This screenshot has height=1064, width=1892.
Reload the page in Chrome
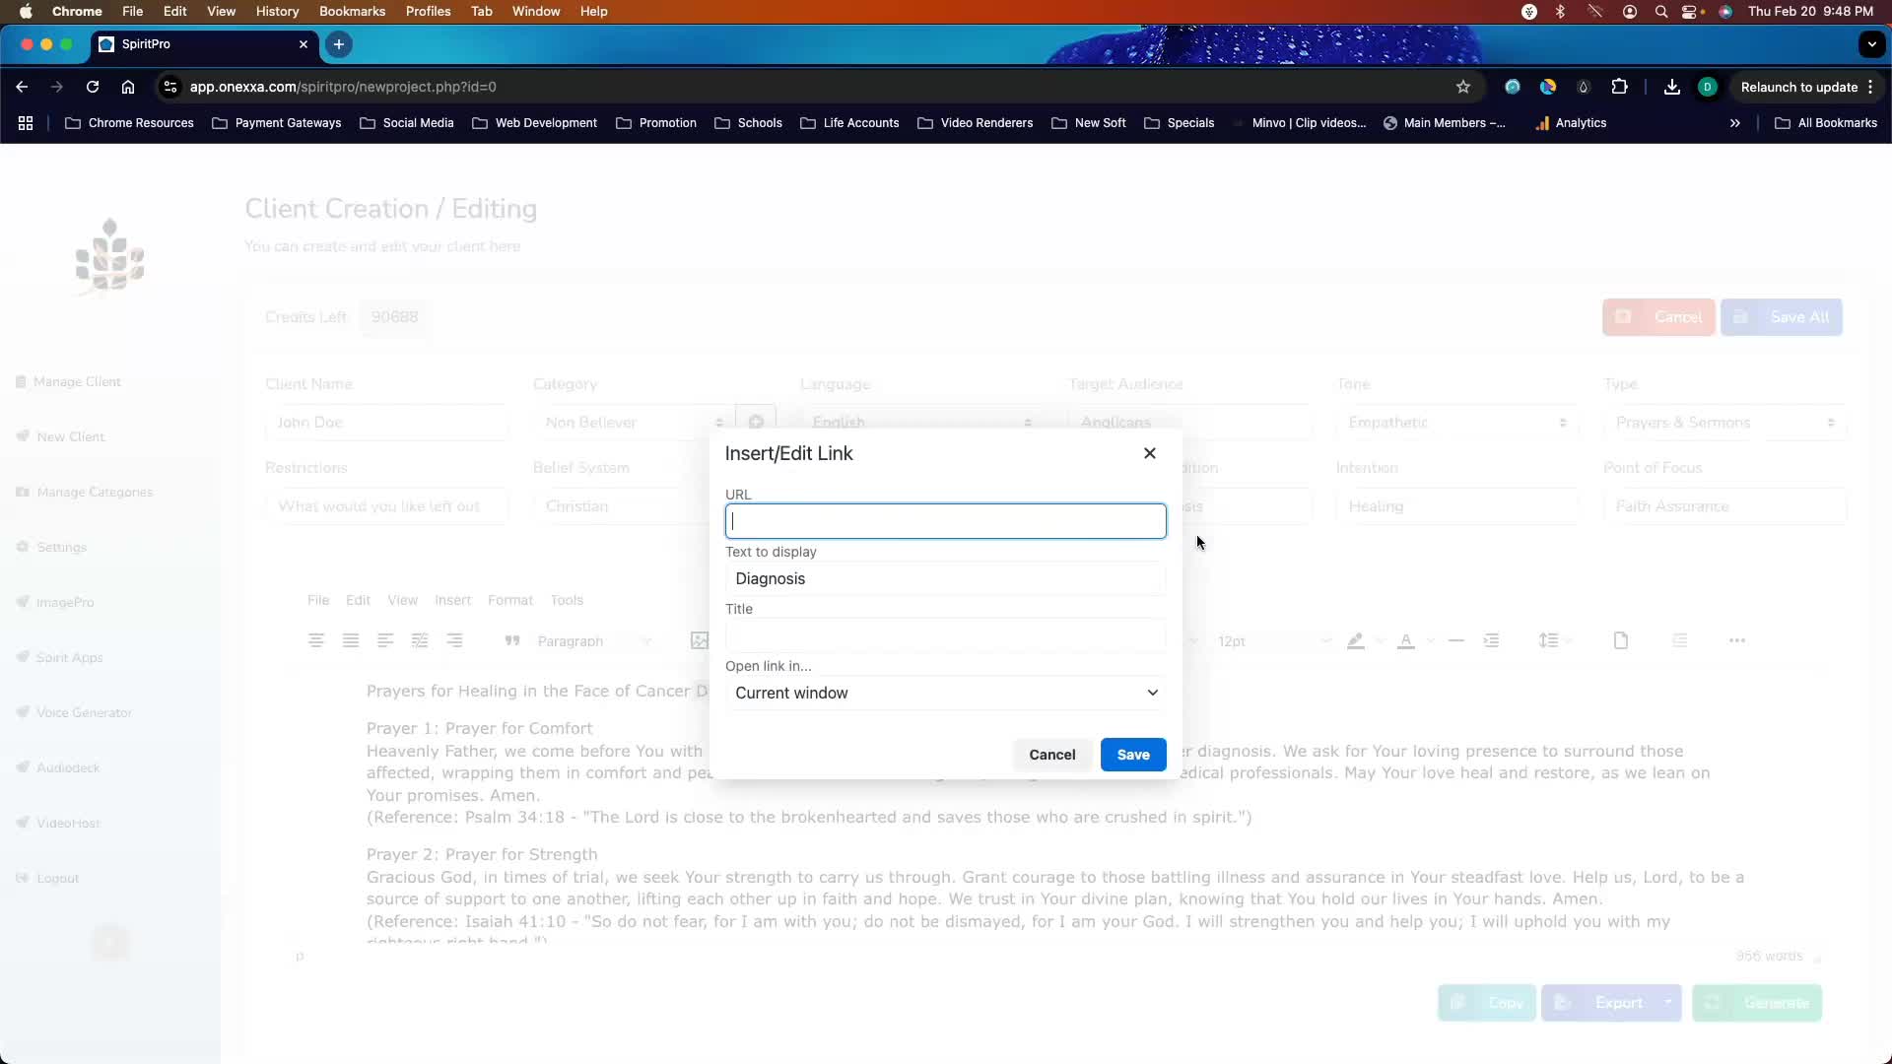[93, 87]
